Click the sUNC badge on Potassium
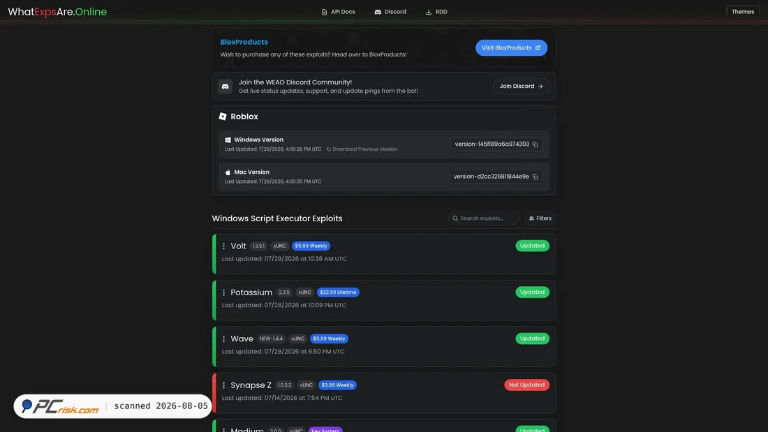 pos(304,292)
